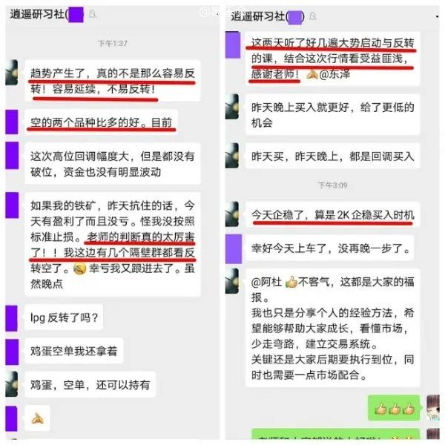Tap the '@东泽' mention in the message
Viewport: 445px width, 445px height.
click(334, 74)
